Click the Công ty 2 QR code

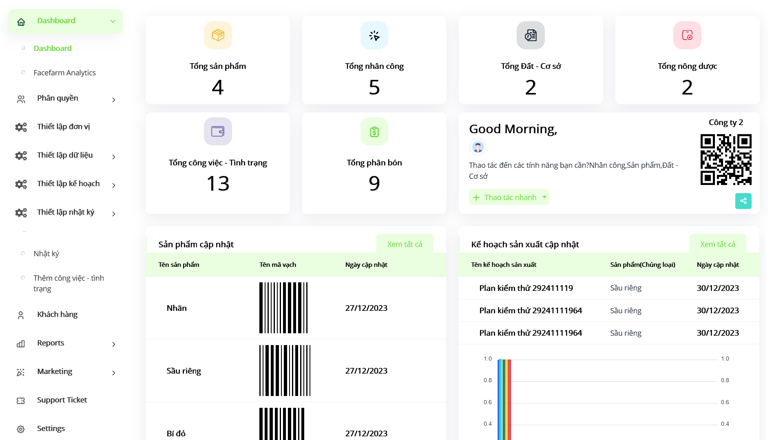pos(725,159)
